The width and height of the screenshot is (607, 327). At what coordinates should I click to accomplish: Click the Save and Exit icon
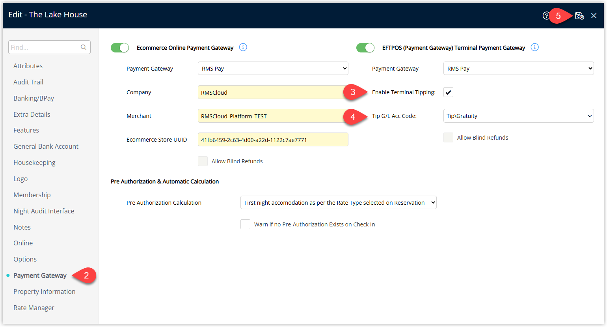coord(579,16)
